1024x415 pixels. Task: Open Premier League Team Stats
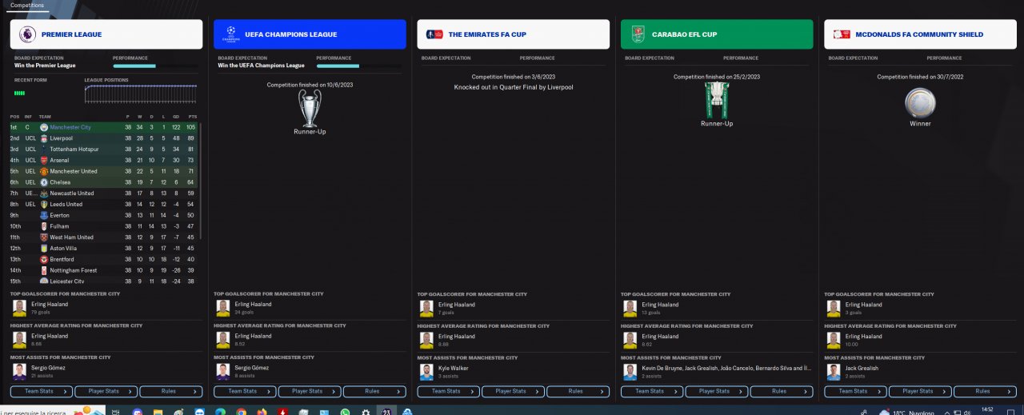42,391
